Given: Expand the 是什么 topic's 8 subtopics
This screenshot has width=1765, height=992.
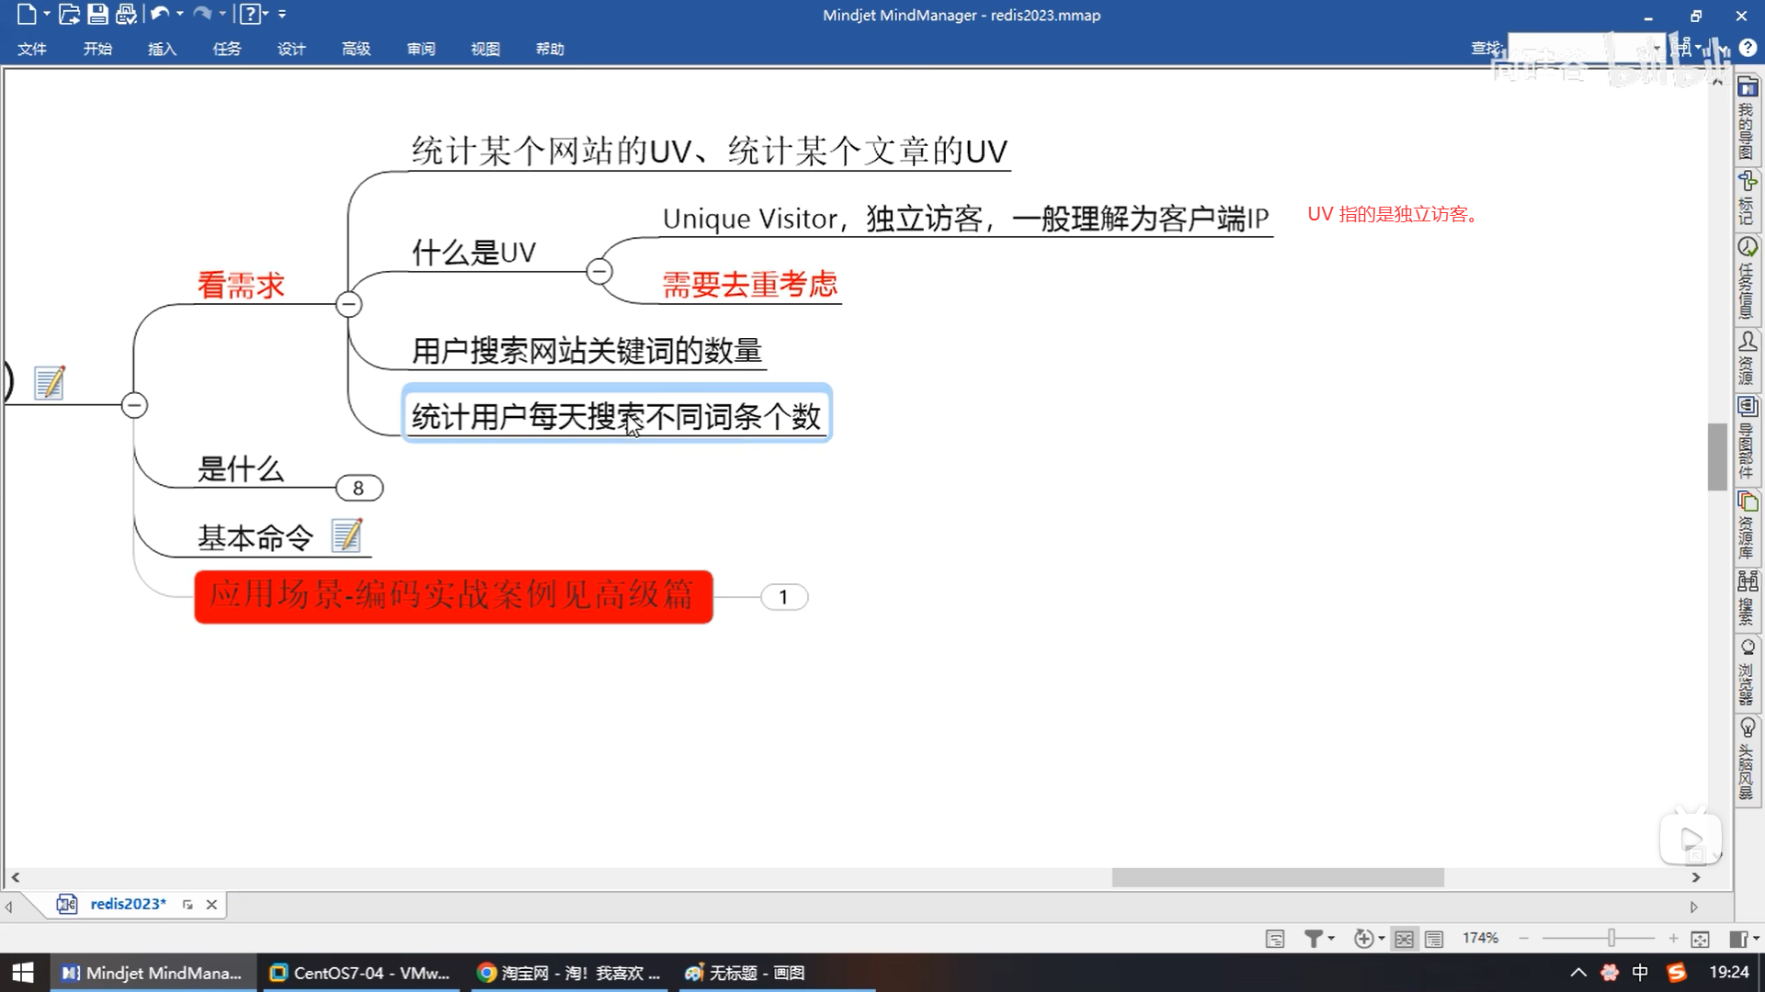Looking at the screenshot, I should coord(359,488).
